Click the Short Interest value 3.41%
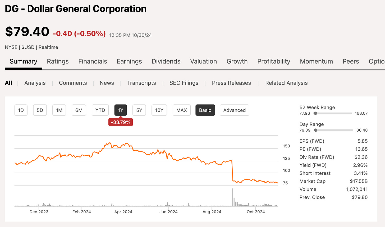Viewport: 385px width, 227px height. pos(361,173)
